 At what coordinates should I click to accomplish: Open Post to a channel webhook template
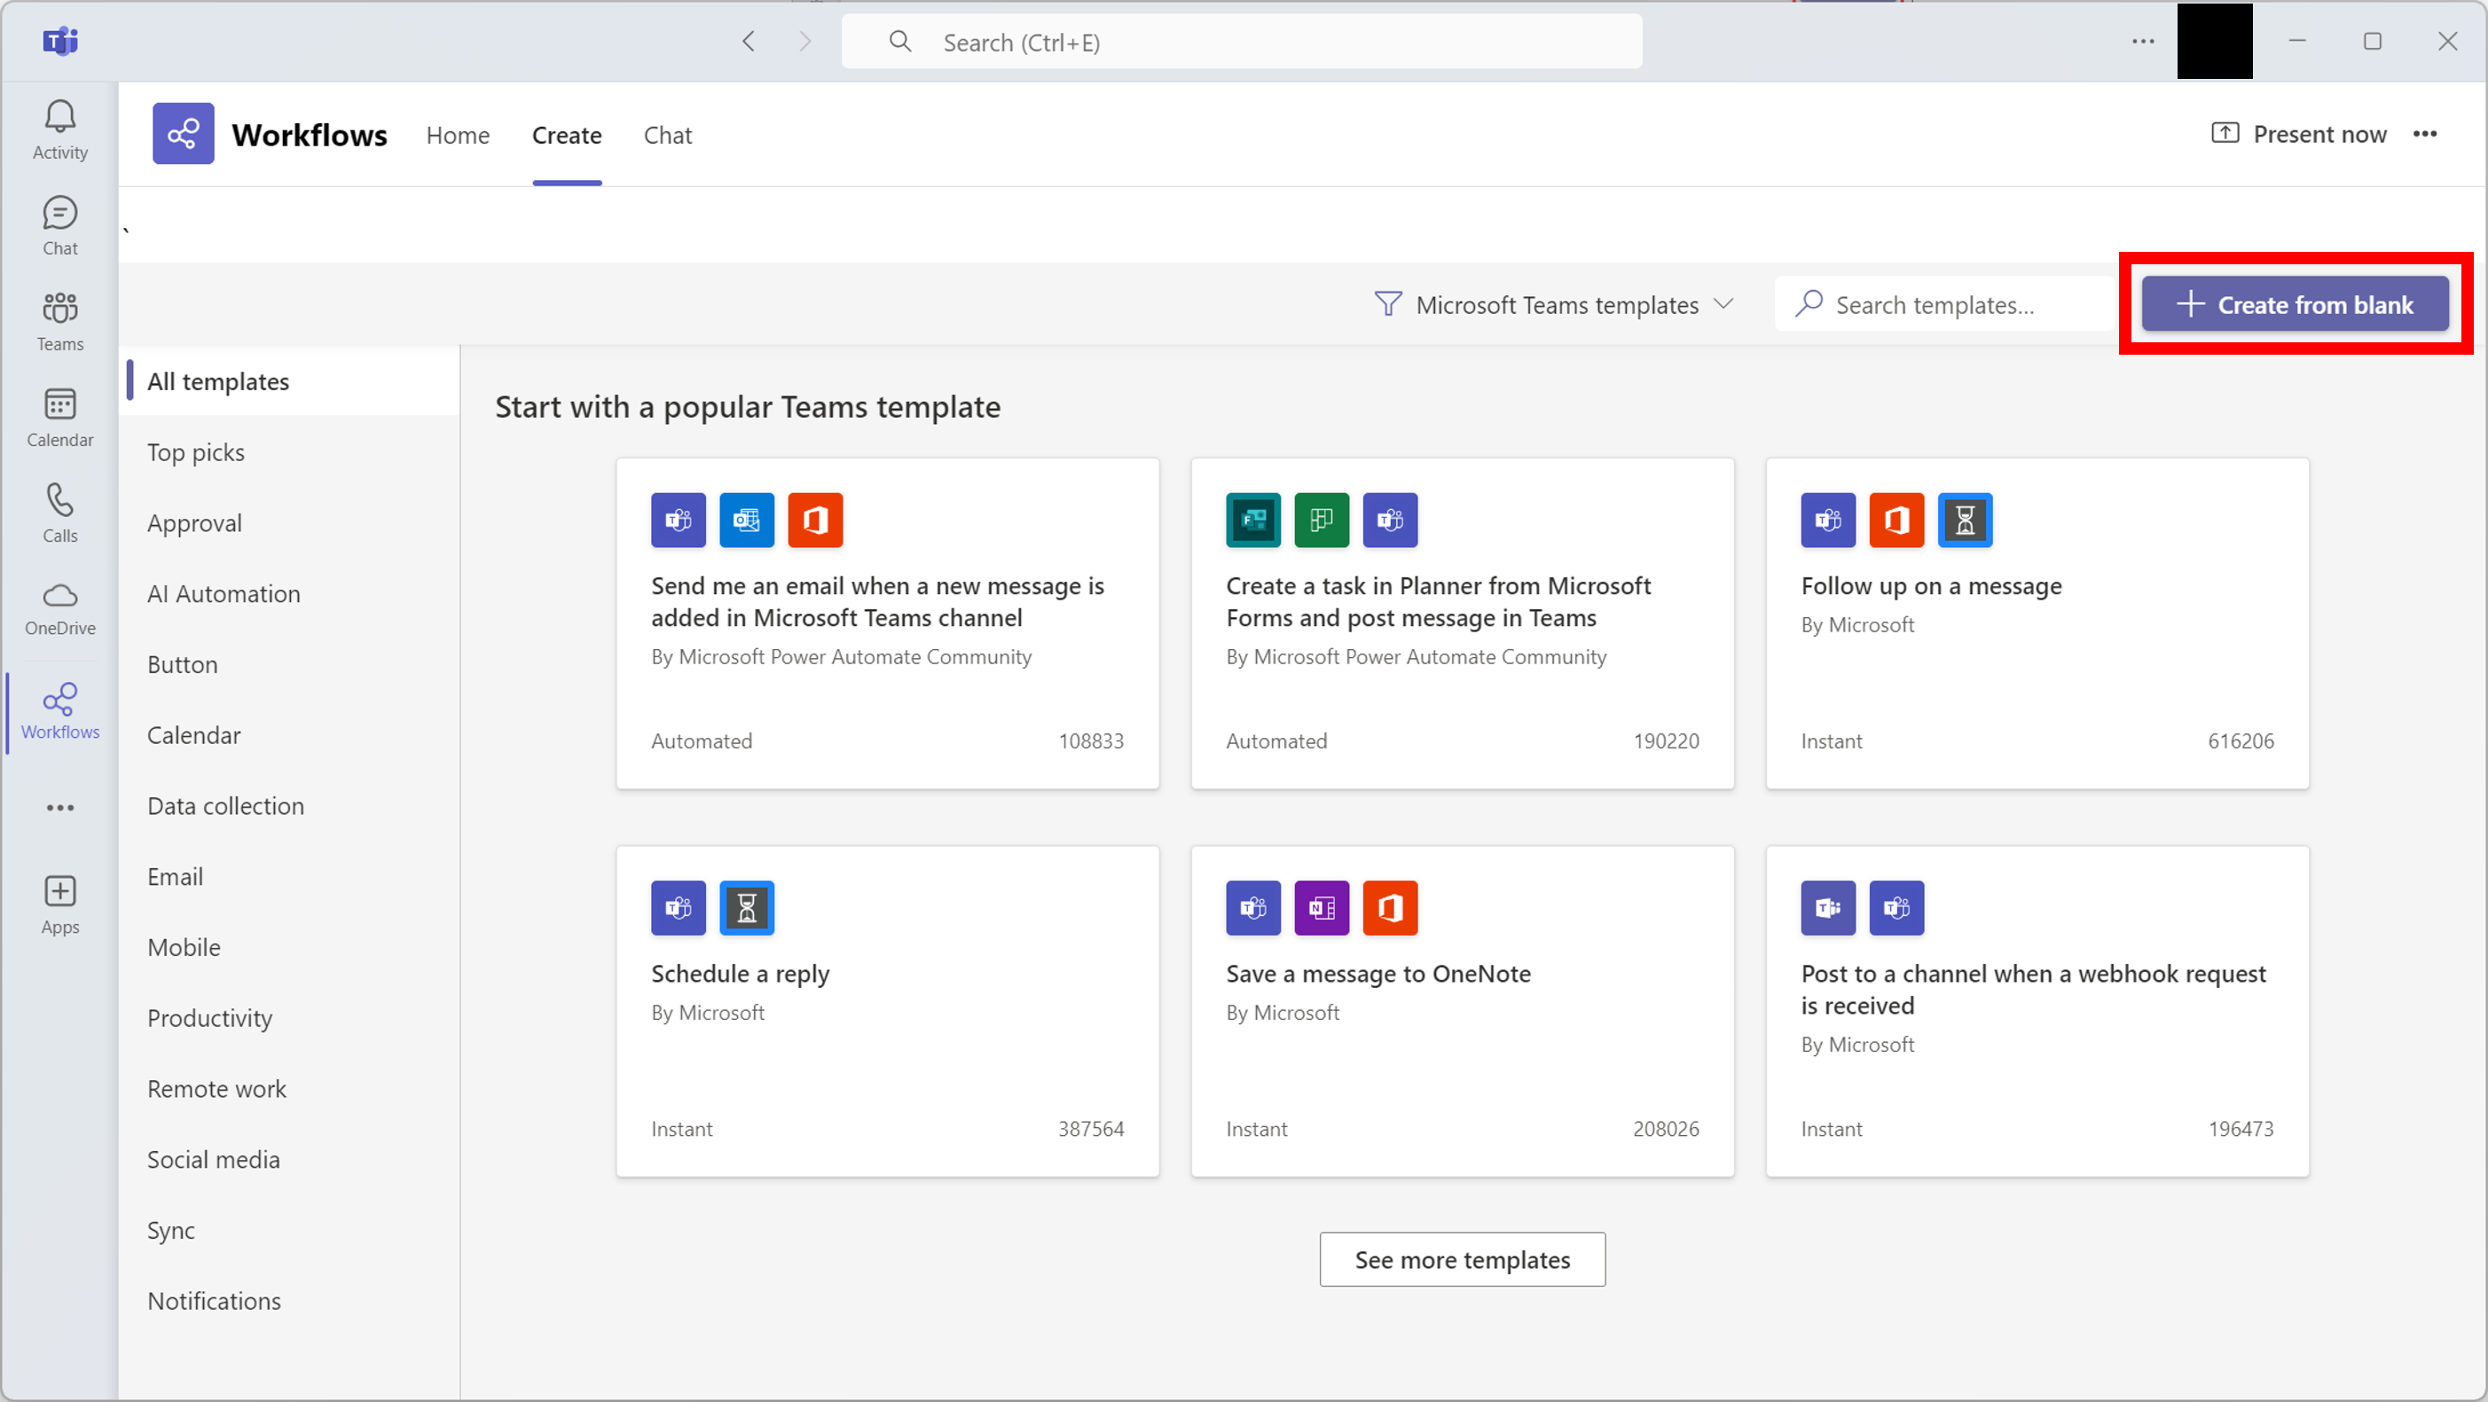pos(2037,1011)
